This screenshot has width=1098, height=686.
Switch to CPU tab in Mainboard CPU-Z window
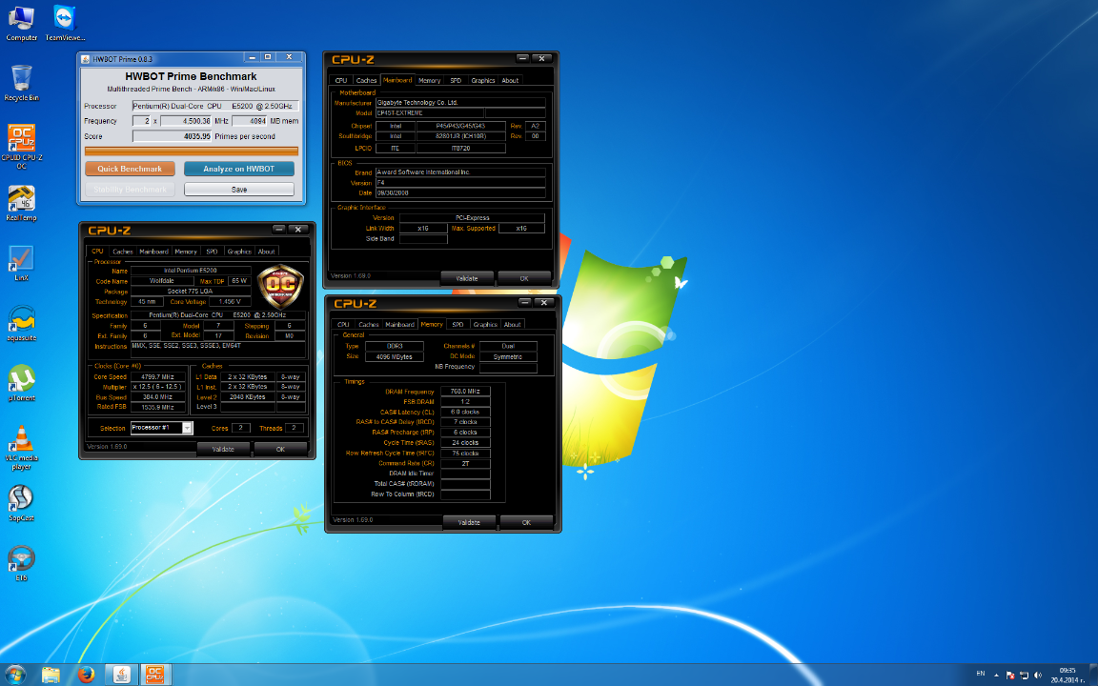click(x=341, y=80)
